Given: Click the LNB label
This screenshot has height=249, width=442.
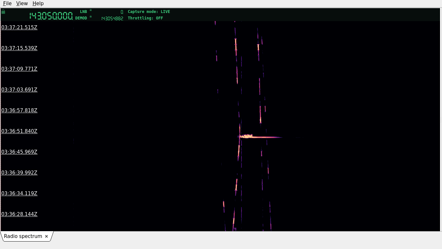Looking at the screenshot, I should tap(84, 12).
